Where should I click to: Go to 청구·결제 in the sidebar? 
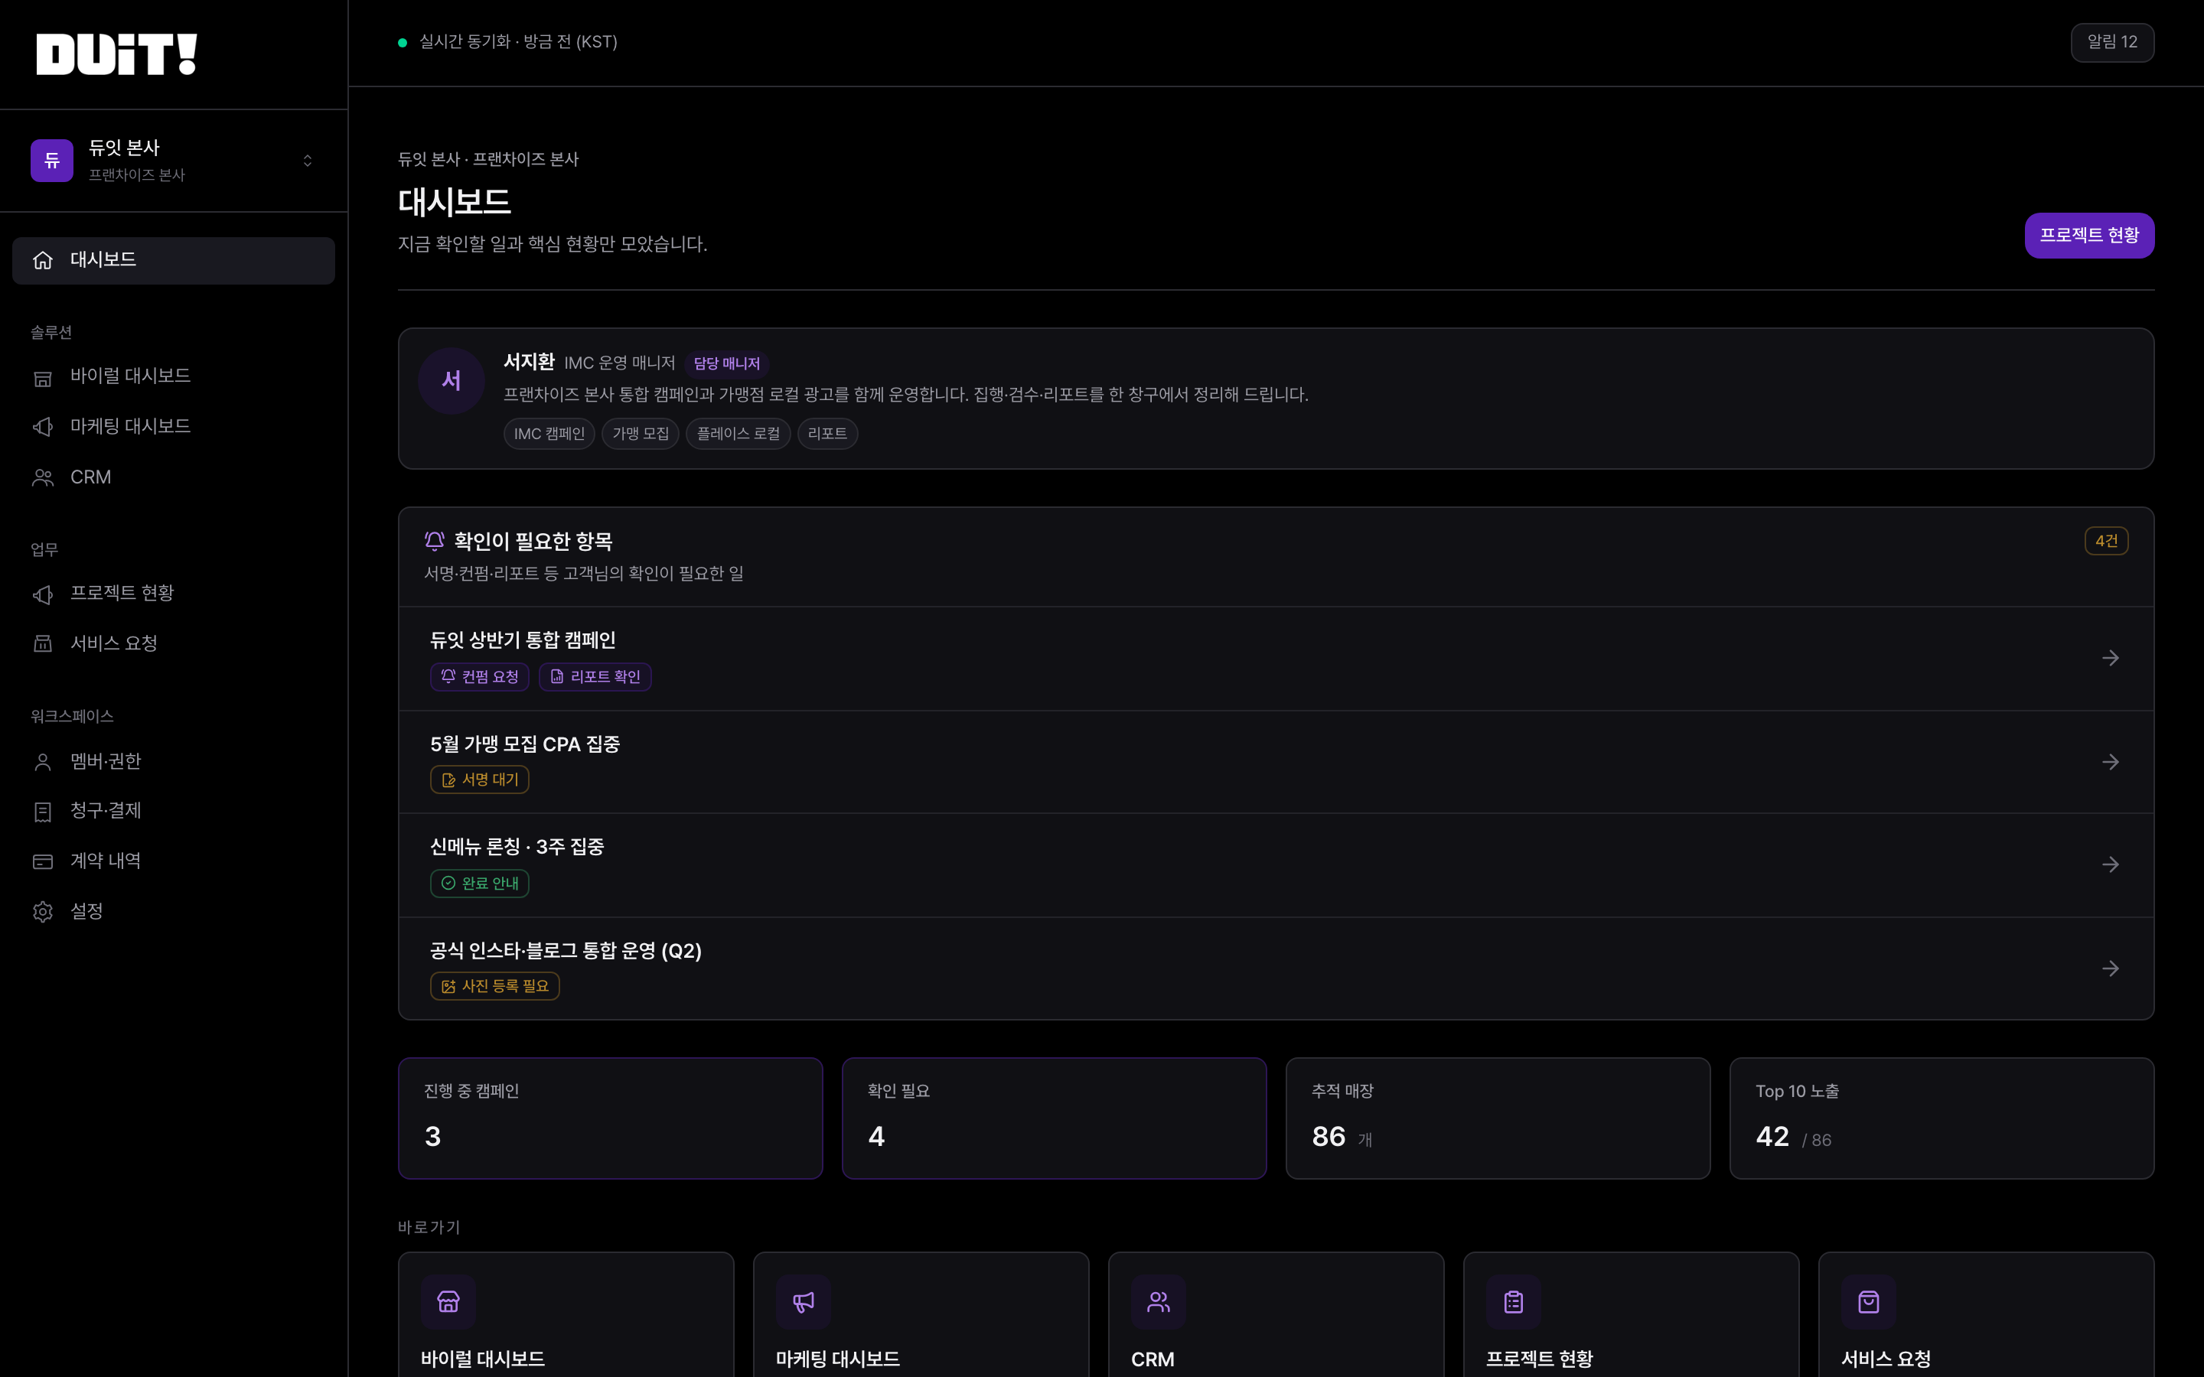point(173,811)
